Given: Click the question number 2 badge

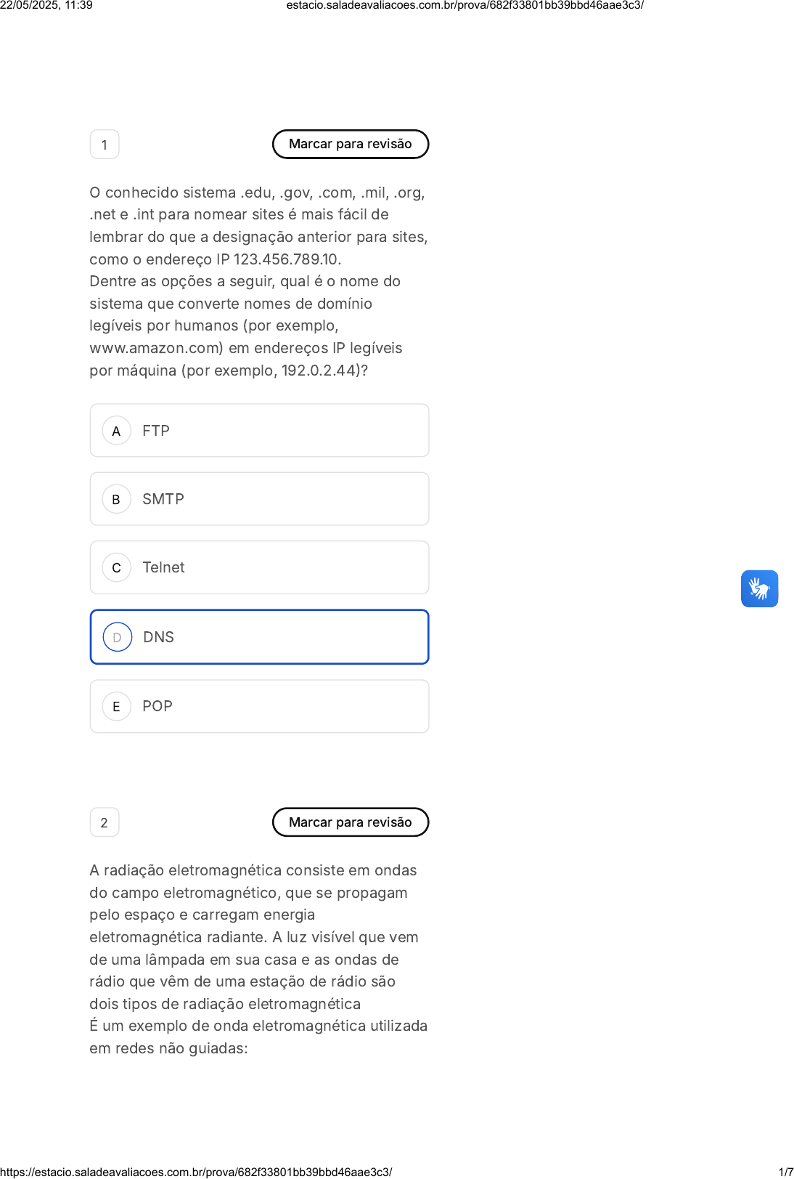Looking at the screenshot, I should click(x=105, y=822).
